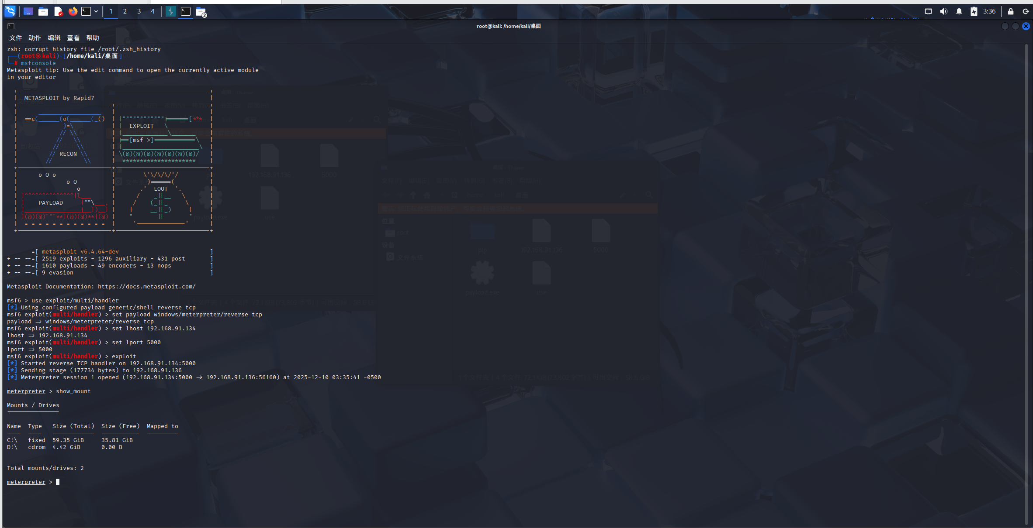
Task: Expand the terminal launcher dropdown arrow
Action: point(96,11)
